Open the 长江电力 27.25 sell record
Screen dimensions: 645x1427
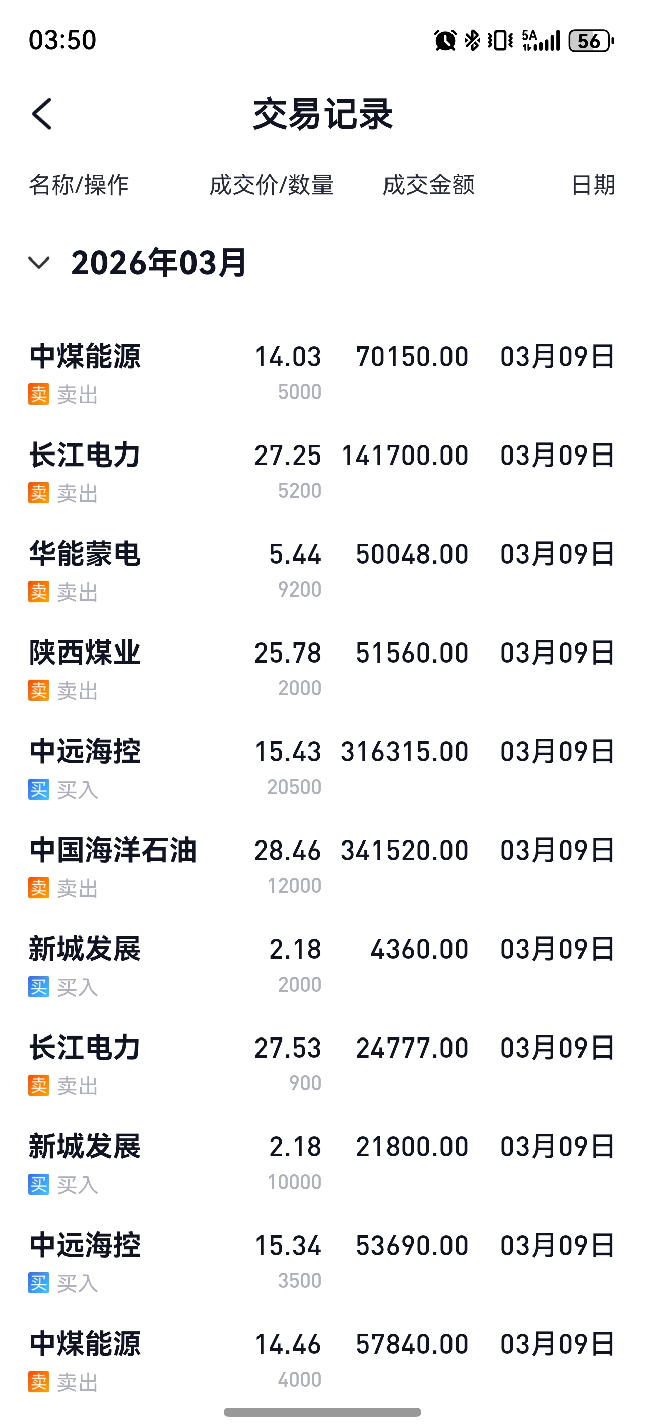coord(321,471)
